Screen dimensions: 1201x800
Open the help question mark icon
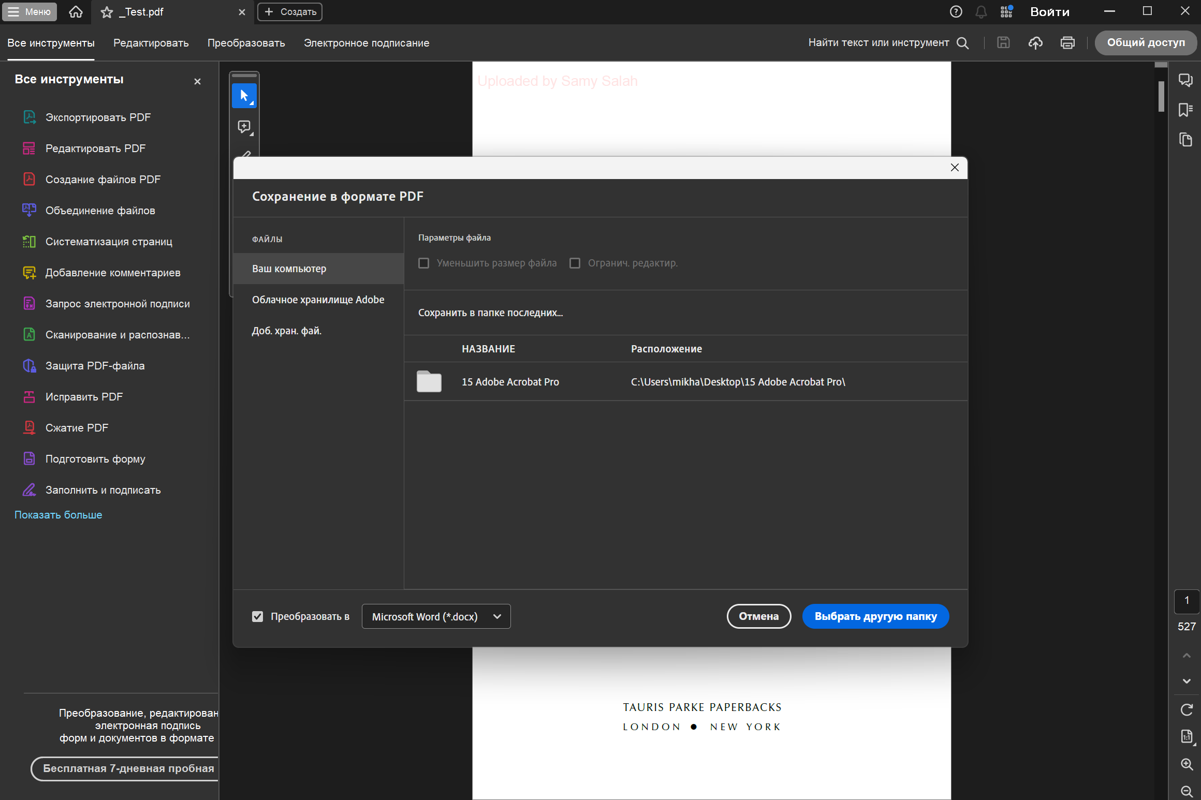[956, 12]
